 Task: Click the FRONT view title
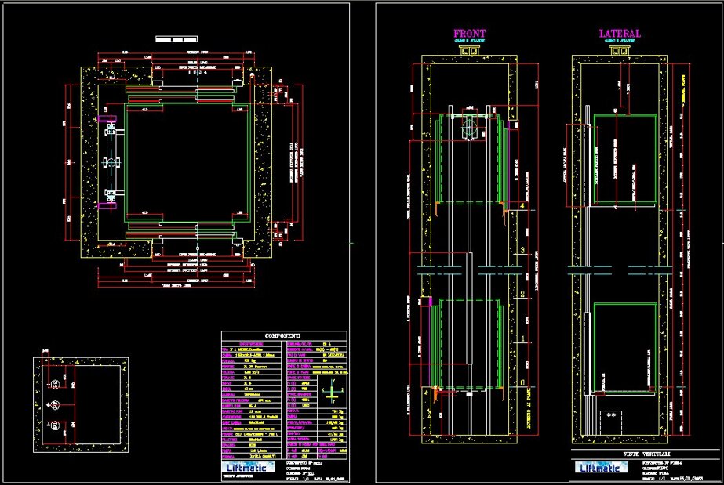470,33
